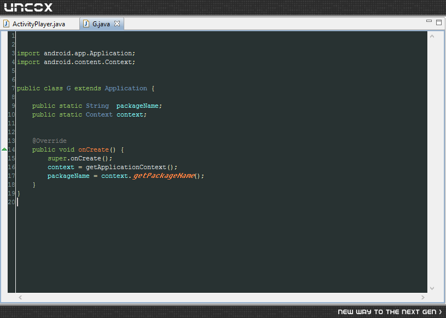Click horizontal scrollbar left arrow

pyautogui.click(x=20, y=298)
